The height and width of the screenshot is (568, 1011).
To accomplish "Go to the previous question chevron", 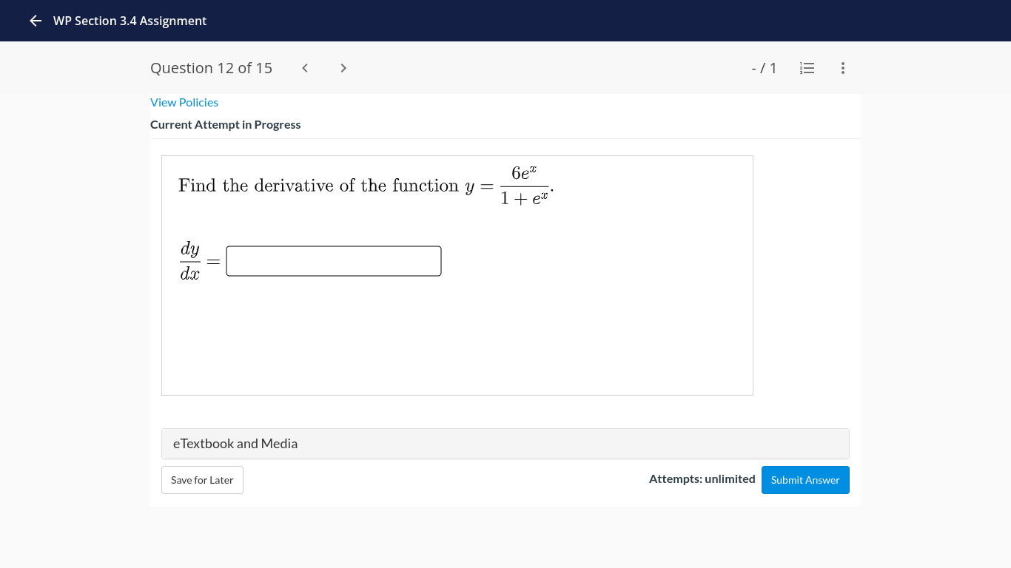I will [304, 67].
